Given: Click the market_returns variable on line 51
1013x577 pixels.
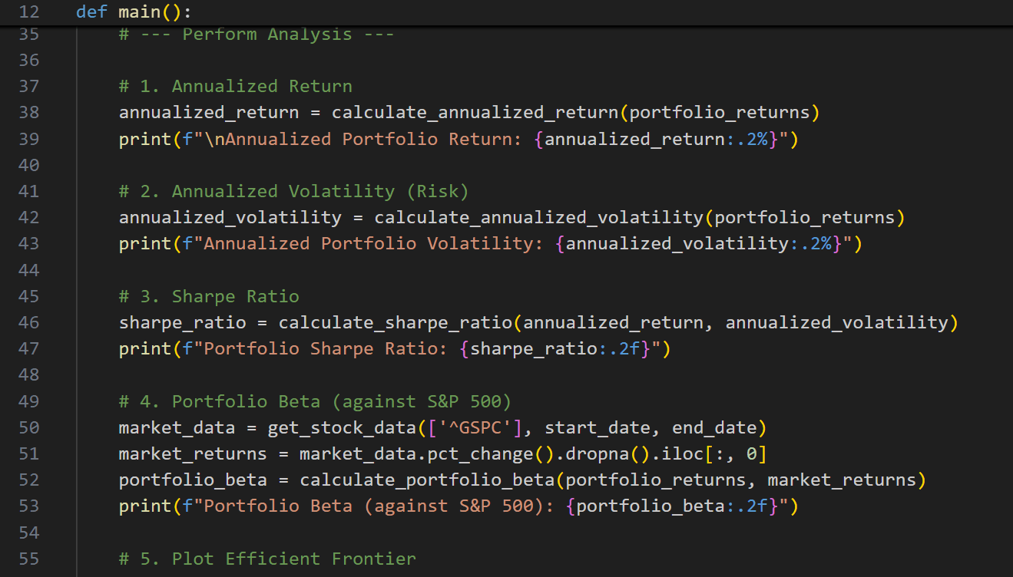Looking at the screenshot, I should pos(193,454).
